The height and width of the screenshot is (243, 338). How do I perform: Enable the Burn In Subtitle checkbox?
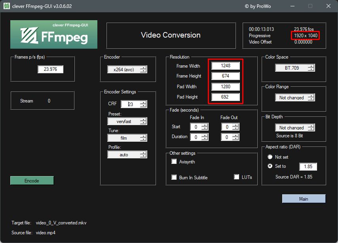click(x=174, y=177)
